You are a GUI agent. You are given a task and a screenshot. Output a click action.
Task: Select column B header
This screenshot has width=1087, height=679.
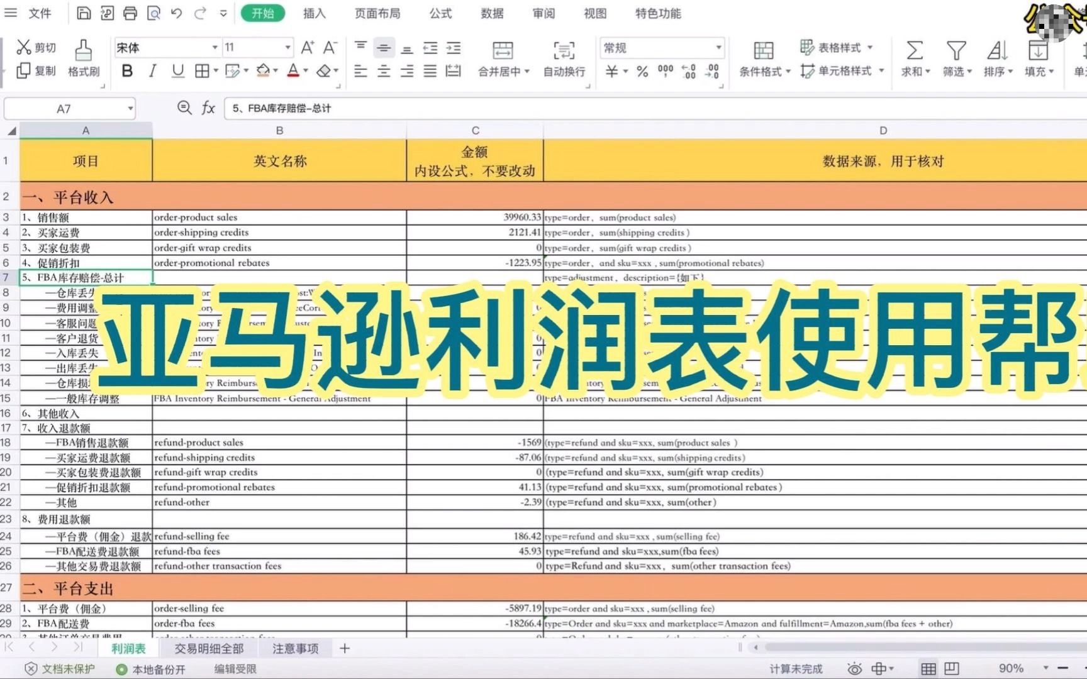coord(279,130)
